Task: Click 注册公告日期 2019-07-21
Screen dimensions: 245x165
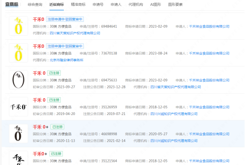Action: point(116,114)
